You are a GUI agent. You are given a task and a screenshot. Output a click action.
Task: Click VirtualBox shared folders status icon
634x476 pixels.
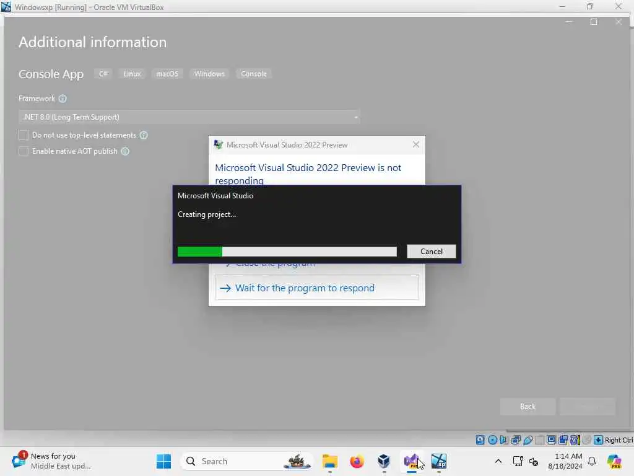point(539,439)
